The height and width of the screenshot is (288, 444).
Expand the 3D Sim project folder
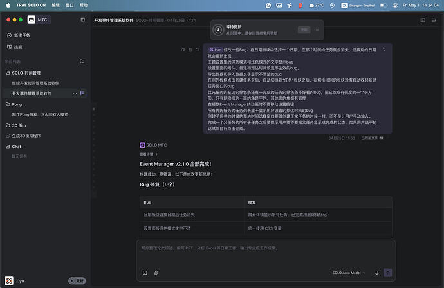(16, 125)
